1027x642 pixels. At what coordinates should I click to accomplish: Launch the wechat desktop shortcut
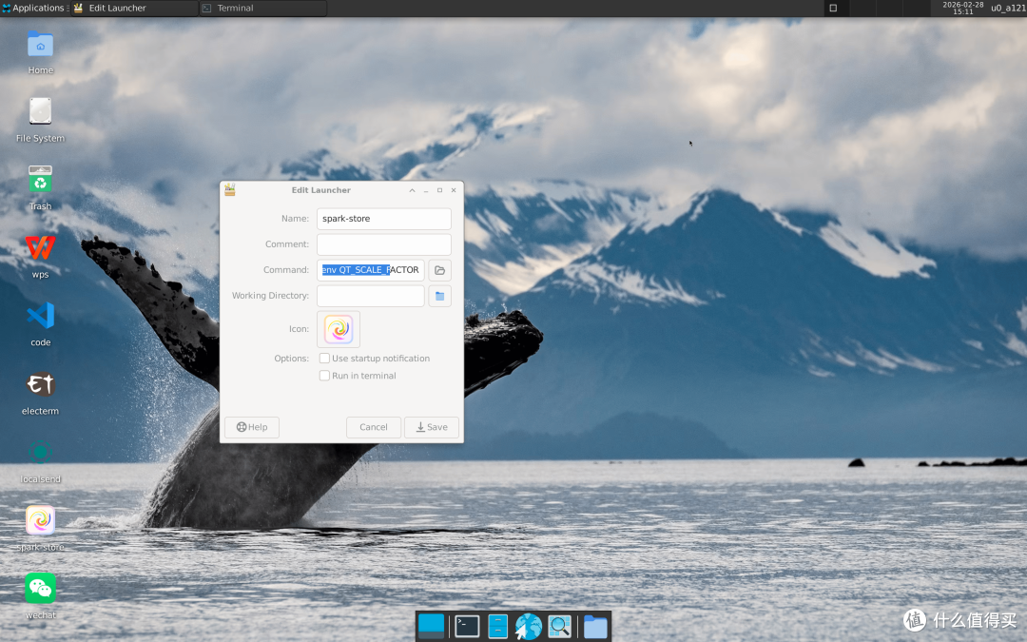pyautogui.click(x=41, y=589)
